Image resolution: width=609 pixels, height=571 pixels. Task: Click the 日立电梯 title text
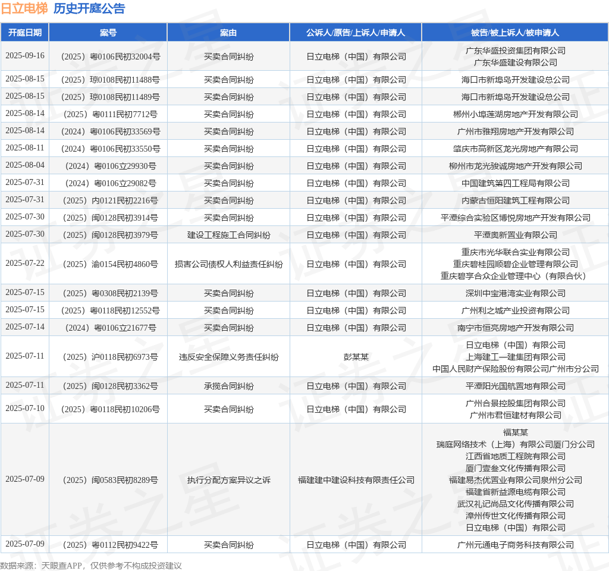pos(24,8)
